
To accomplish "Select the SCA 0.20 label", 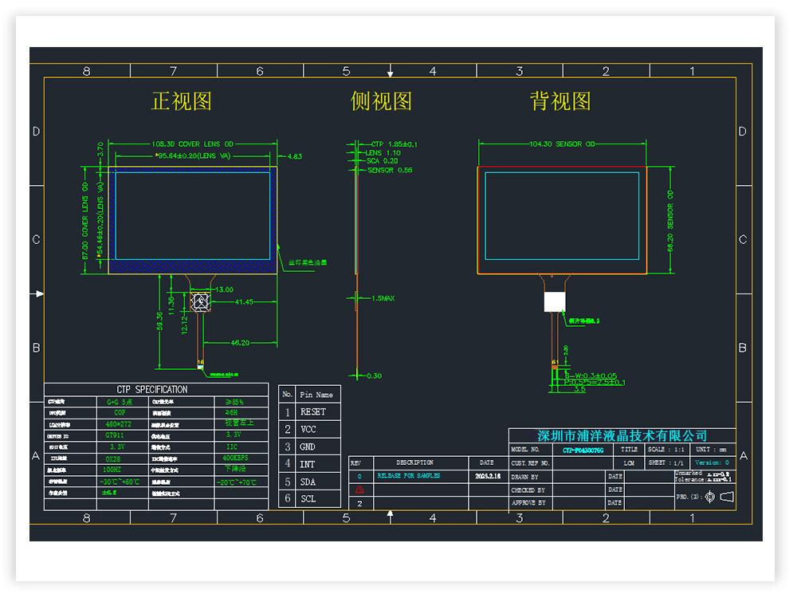I will [382, 161].
